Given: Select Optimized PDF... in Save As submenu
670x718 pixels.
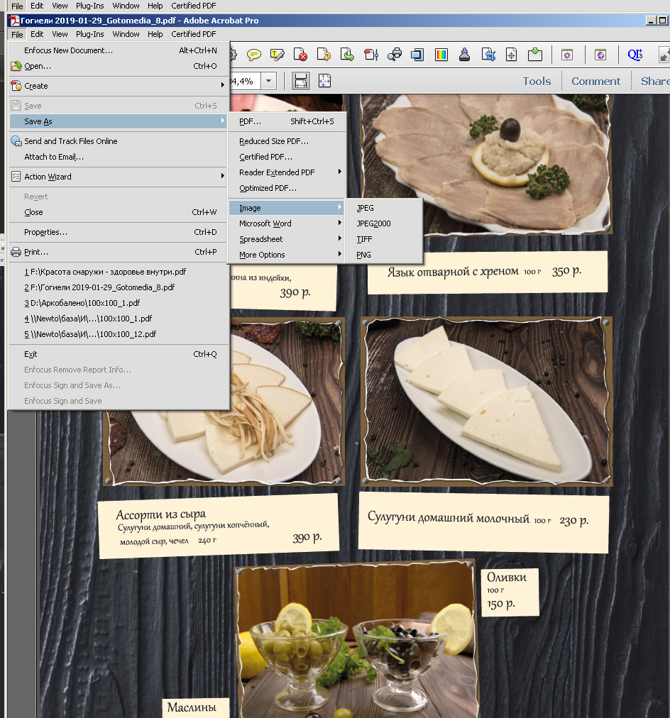Looking at the screenshot, I should pyautogui.click(x=268, y=188).
